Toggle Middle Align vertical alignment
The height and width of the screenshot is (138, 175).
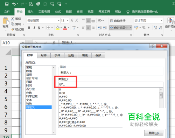click(x=88, y=21)
